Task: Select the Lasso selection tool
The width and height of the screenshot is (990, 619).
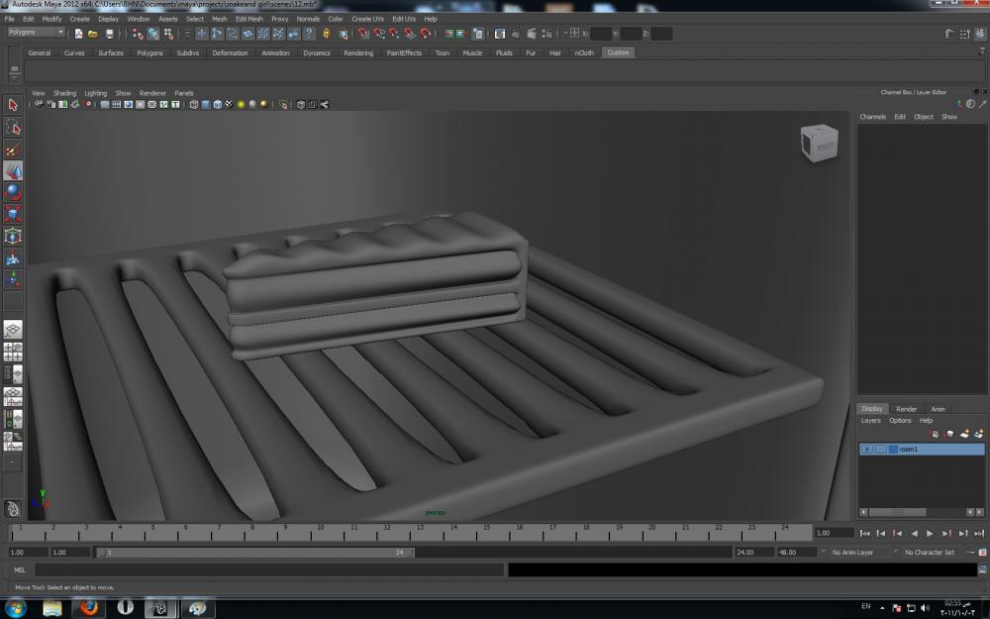Action: pyautogui.click(x=13, y=128)
